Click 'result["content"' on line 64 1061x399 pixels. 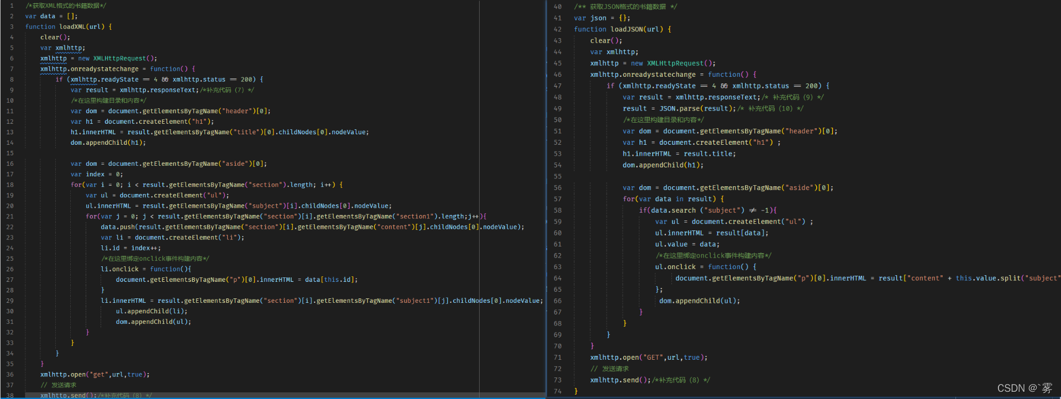coord(911,278)
